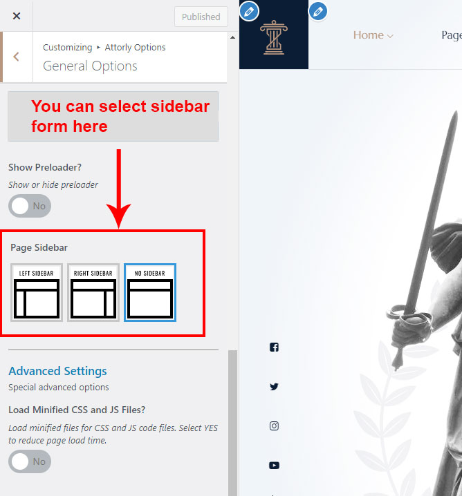
Task: Open the Twitter social icon
Action: click(274, 387)
